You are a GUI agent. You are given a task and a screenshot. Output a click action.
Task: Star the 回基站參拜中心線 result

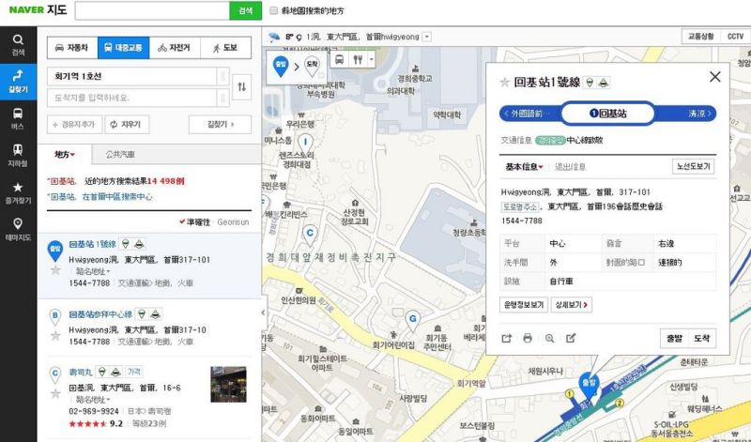(55, 336)
